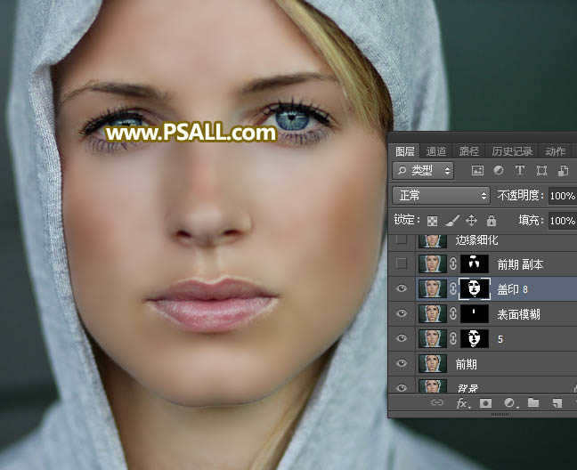Image resolution: width=577 pixels, height=470 pixels.
Task: Click the pixel layer filter icon
Action: click(x=477, y=170)
